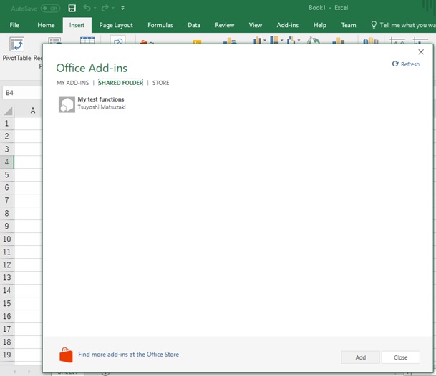Screen dimensions: 436x376
Task: Close the Office Add-ins dialog with X
Action: (x=421, y=52)
